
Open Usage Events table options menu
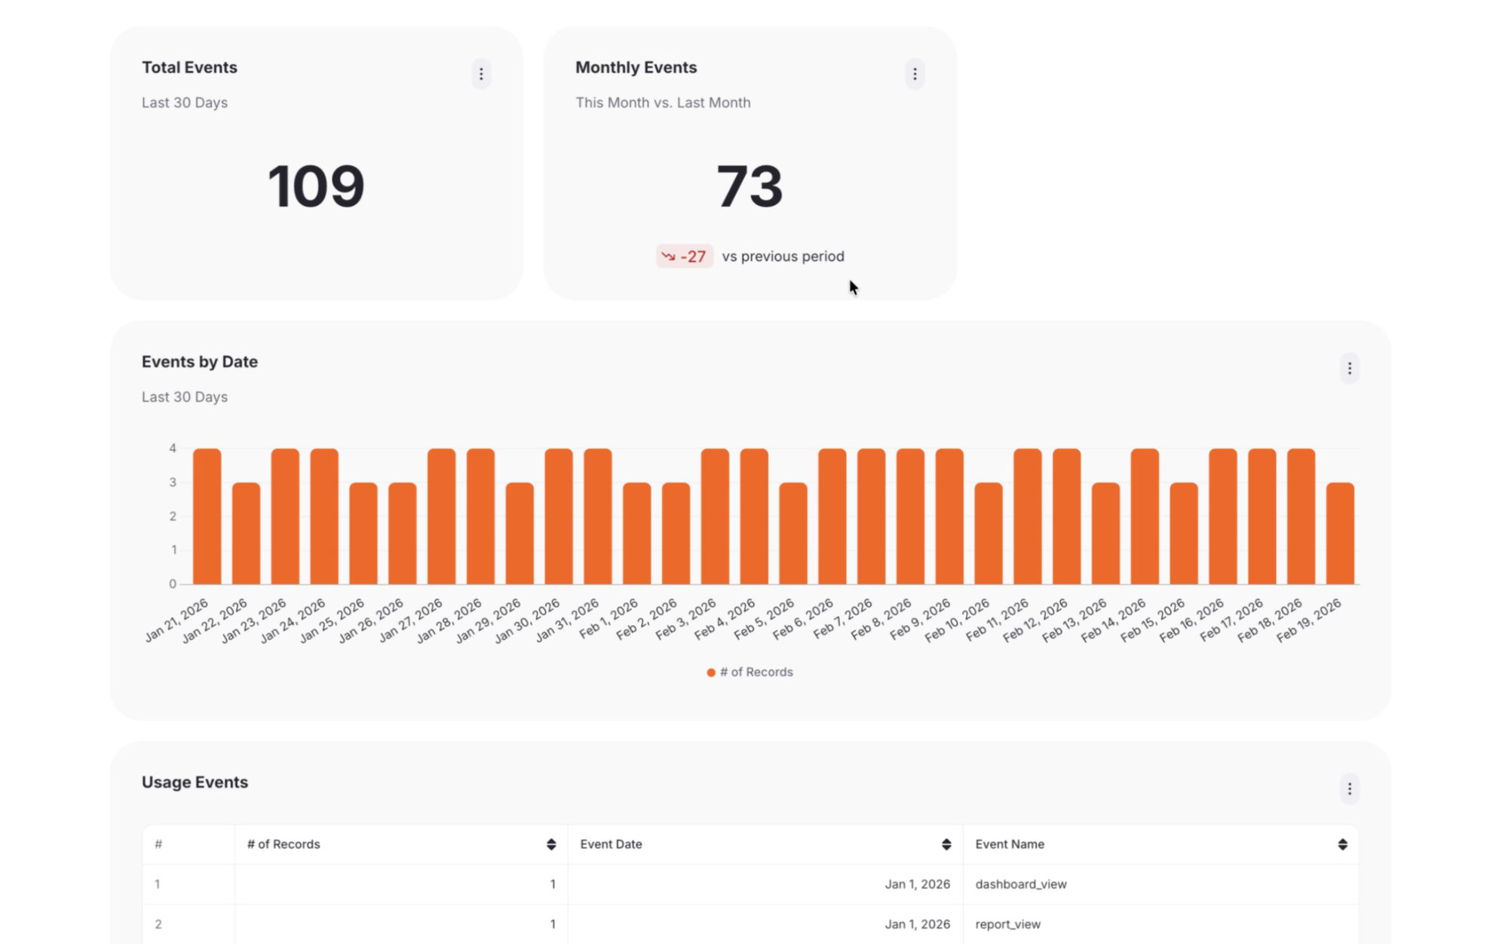pos(1349,789)
